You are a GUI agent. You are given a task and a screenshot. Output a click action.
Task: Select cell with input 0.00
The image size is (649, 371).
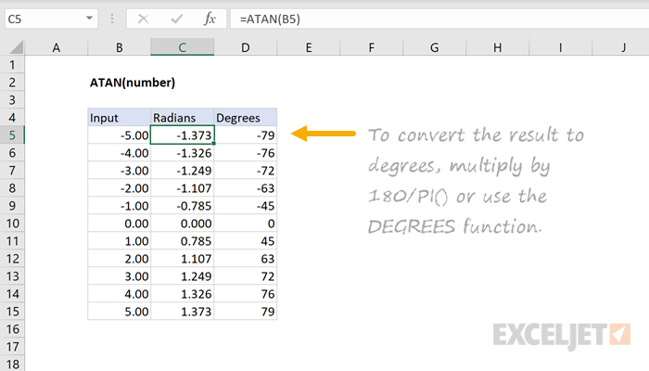(x=120, y=224)
